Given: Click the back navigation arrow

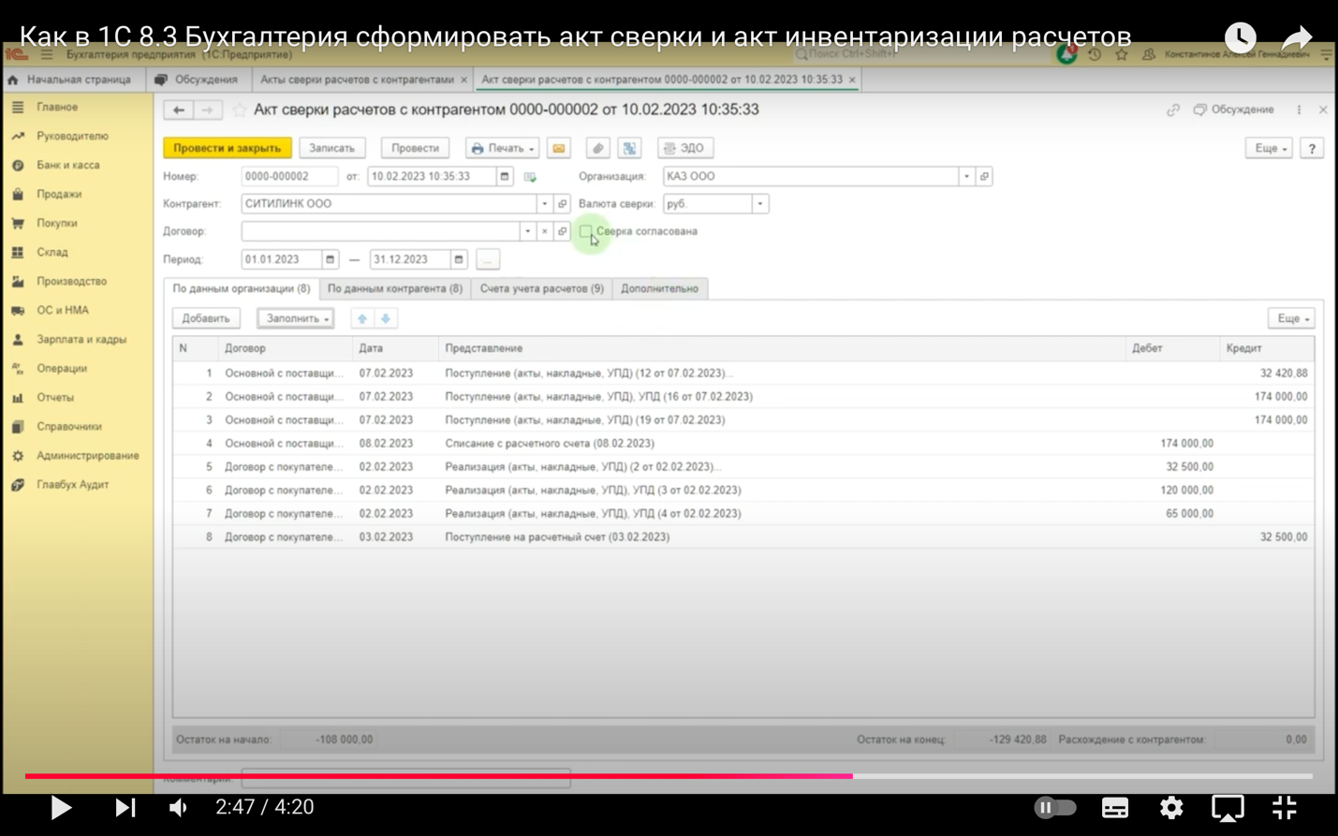Looking at the screenshot, I should (x=178, y=110).
